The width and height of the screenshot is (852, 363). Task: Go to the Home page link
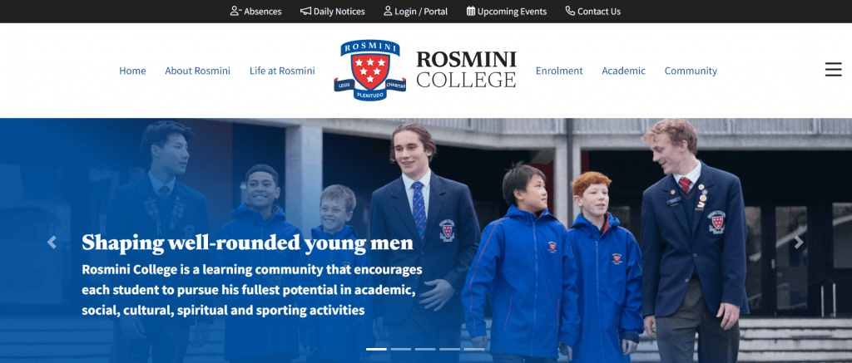tap(132, 71)
